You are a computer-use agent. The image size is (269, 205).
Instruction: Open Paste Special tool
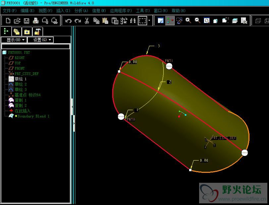pyautogui.click(x=115, y=21)
